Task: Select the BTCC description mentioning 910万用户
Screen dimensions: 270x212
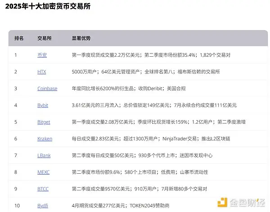Action: tap(139, 189)
